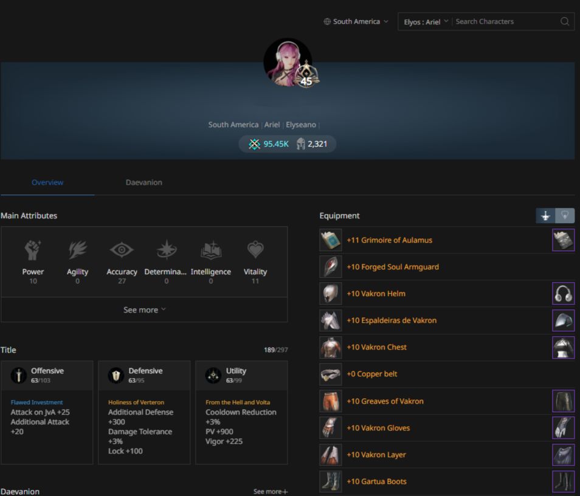Click the Flawed Investment title
Image resolution: width=580 pixels, height=496 pixels.
click(36, 402)
